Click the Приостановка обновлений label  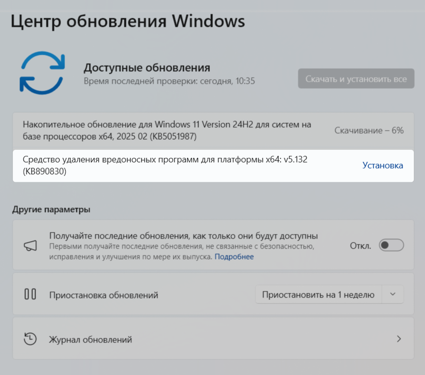104,295
